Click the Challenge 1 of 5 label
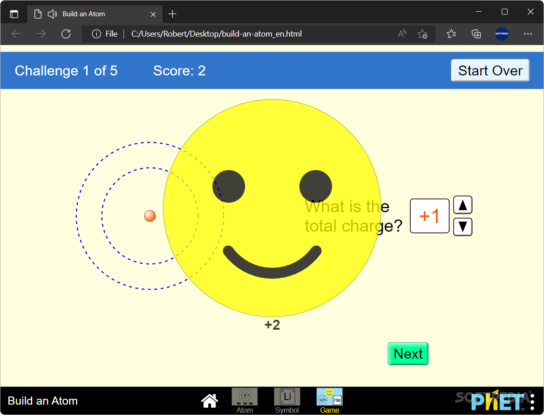Viewport: 544px width, 415px height. click(66, 70)
